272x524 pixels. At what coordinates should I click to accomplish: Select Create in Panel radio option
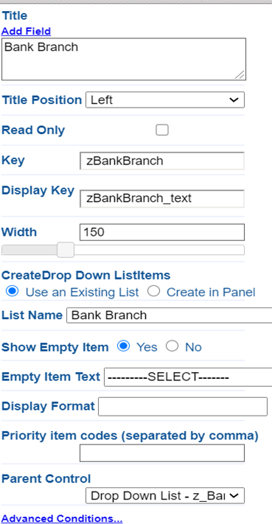click(154, 291)
